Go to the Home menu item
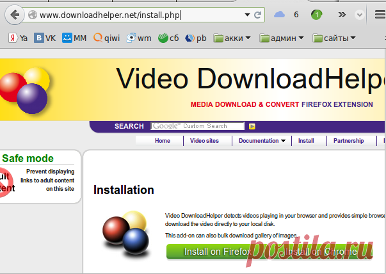This screenshot has height=274, width=386. click(x=163, y=141)
